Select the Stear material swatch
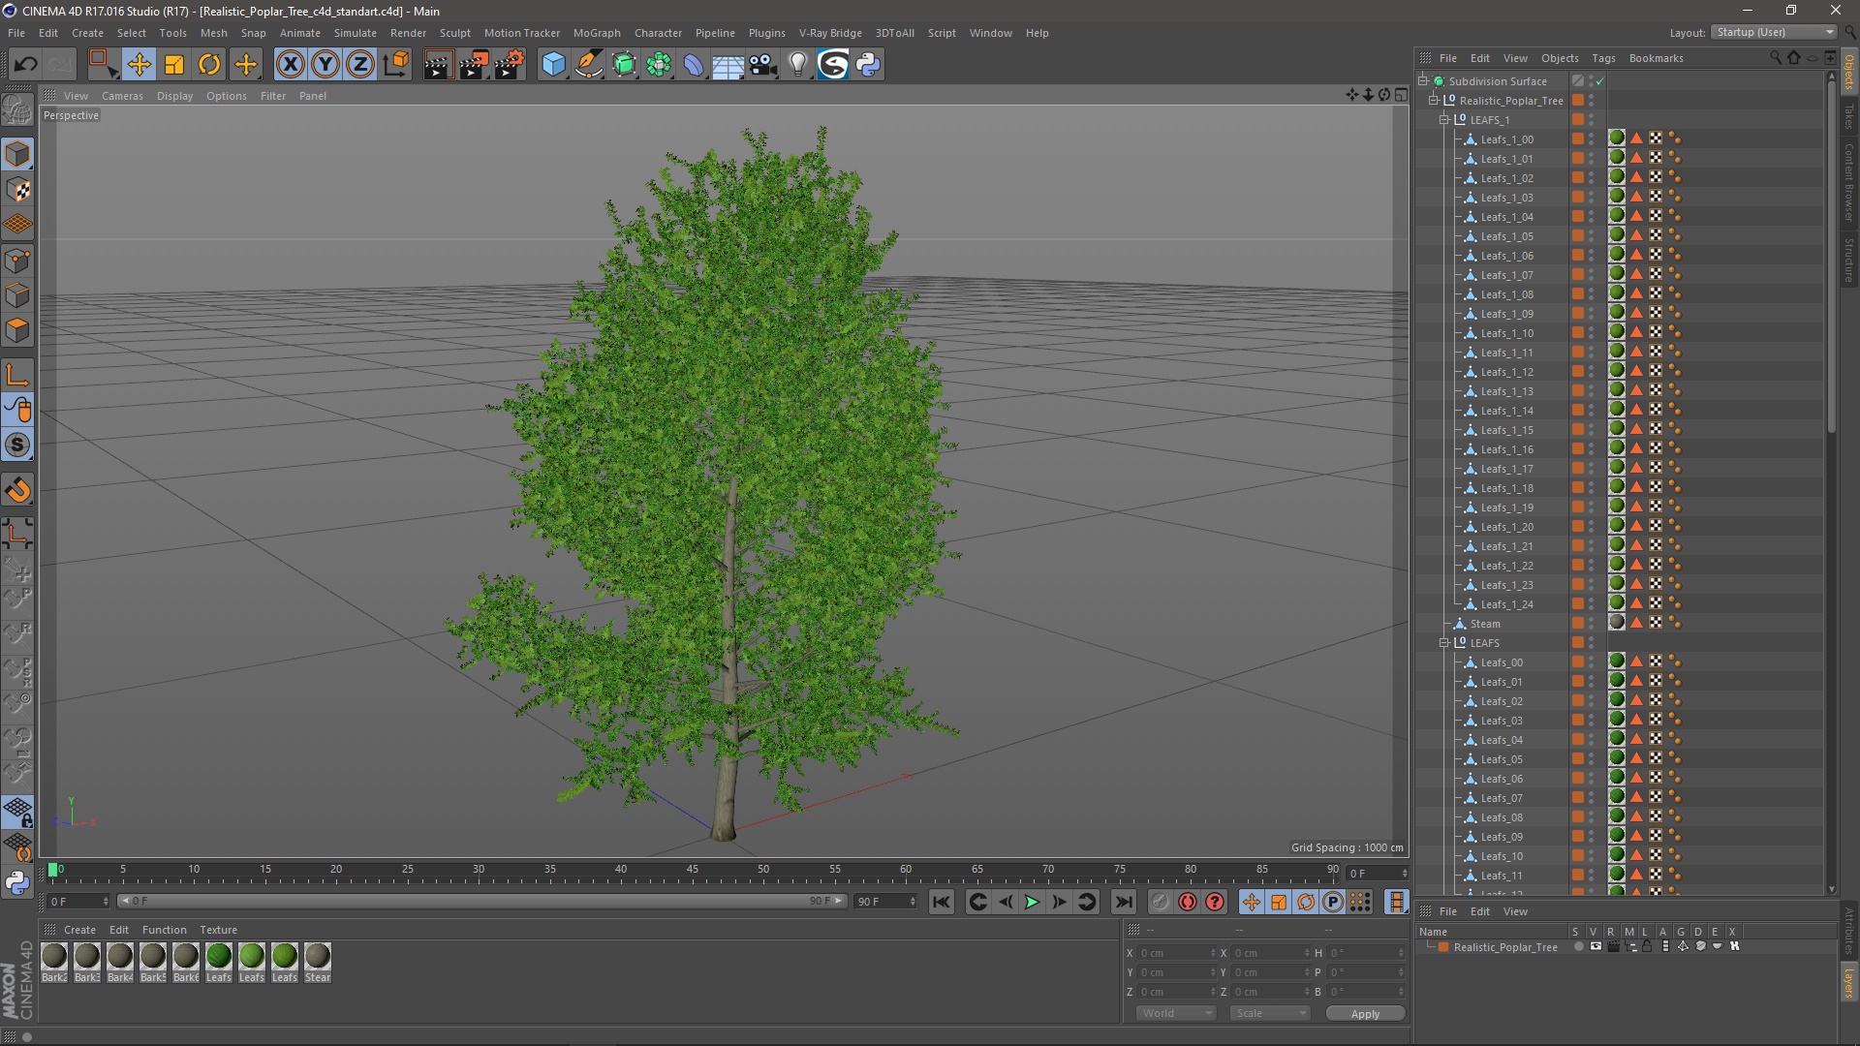The image size is (1860, 1046). [318, 962]
